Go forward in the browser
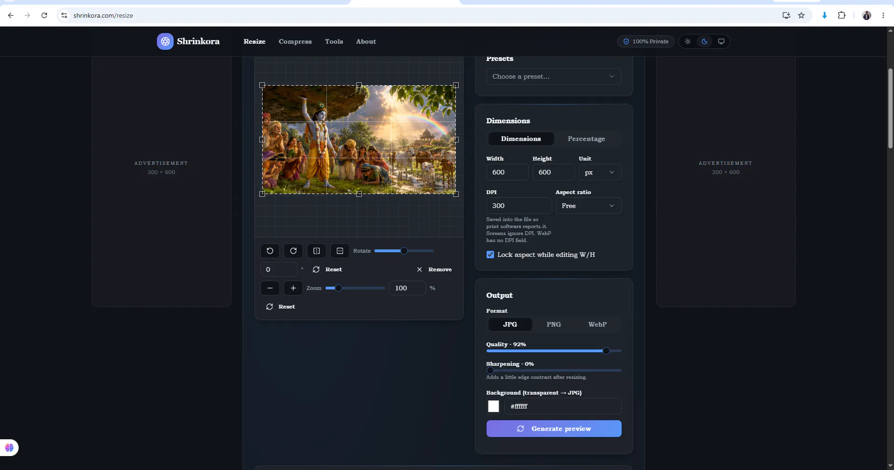 [x=27, y=15]
